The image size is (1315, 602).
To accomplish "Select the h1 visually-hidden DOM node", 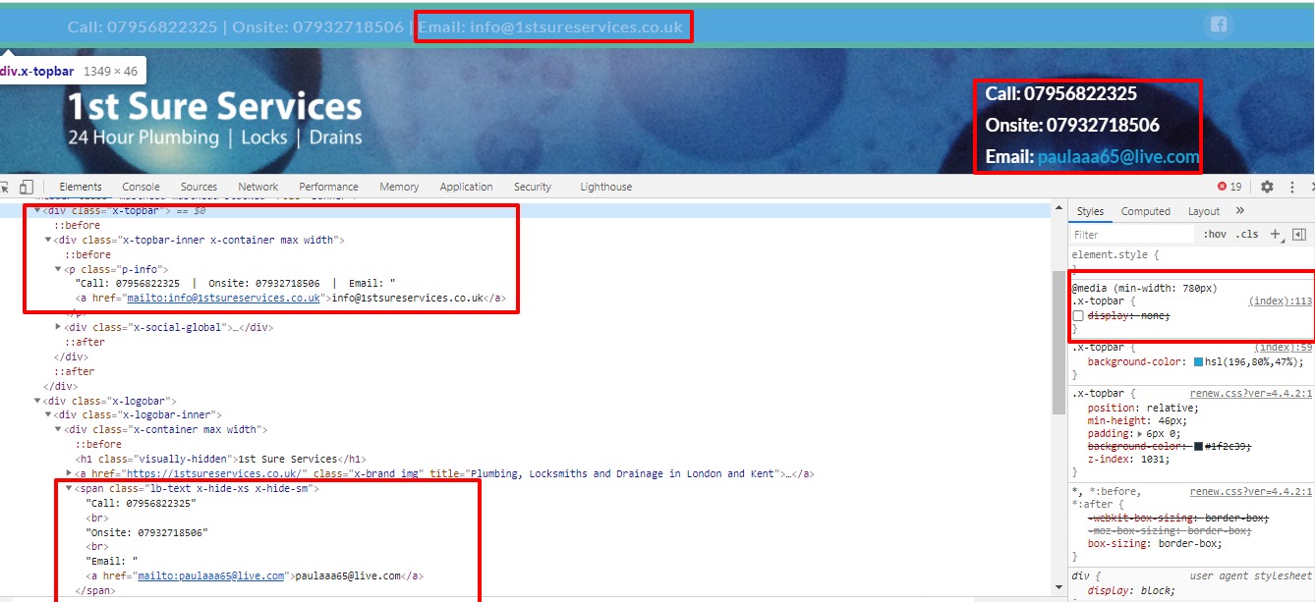I will coord(221,459).
